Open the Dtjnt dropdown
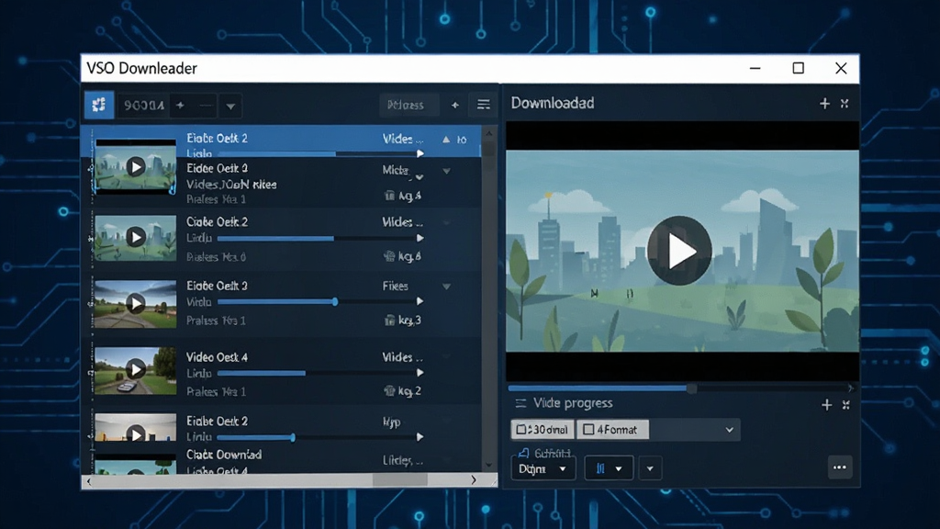940x529 pixels. click(543, 468)
